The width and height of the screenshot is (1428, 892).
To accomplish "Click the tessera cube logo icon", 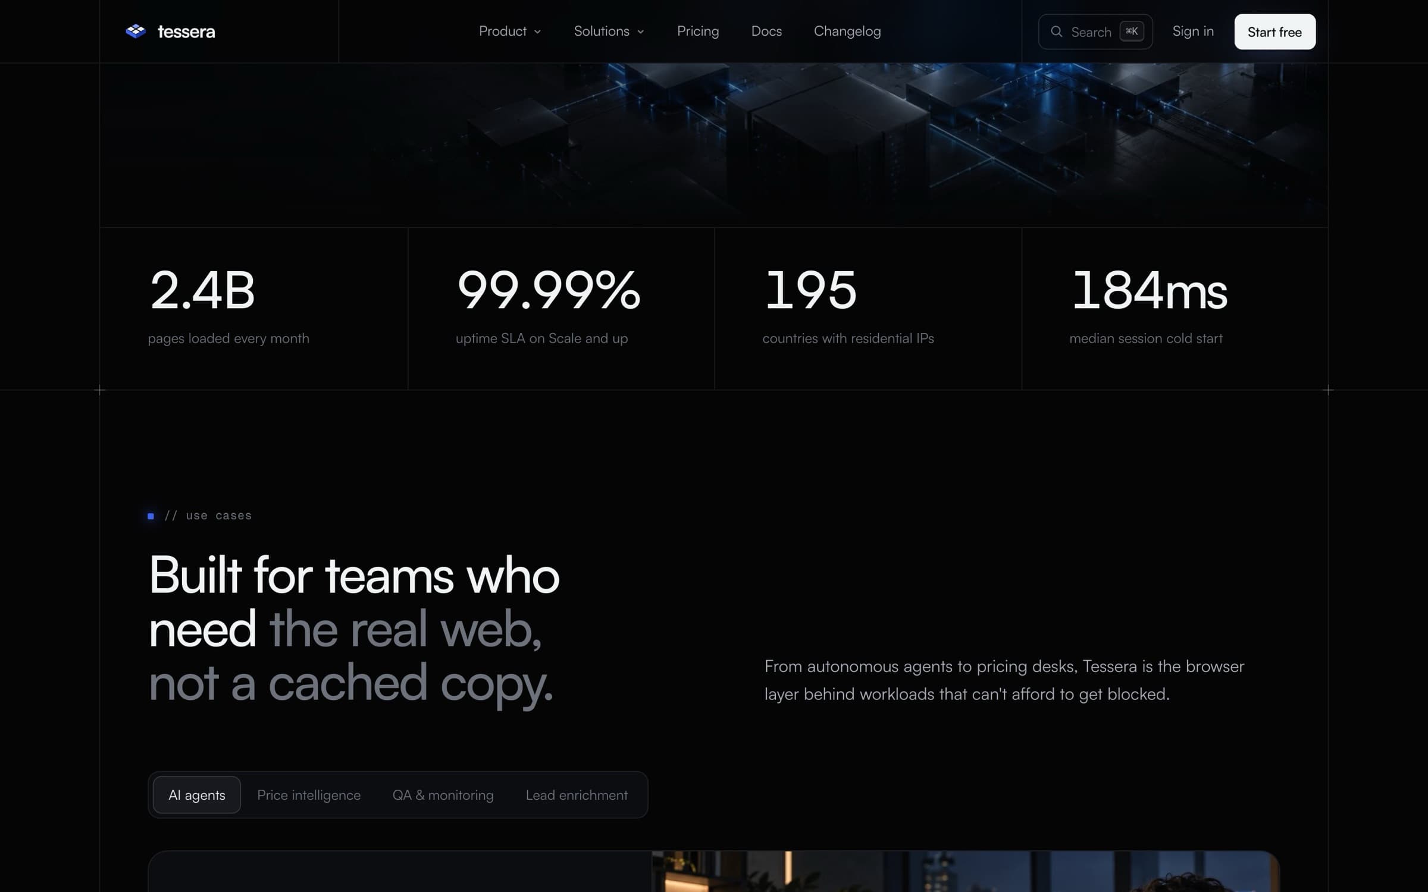I will click(136, 32).
